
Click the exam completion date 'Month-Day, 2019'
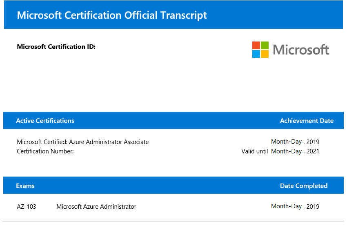tap(295, 206)
